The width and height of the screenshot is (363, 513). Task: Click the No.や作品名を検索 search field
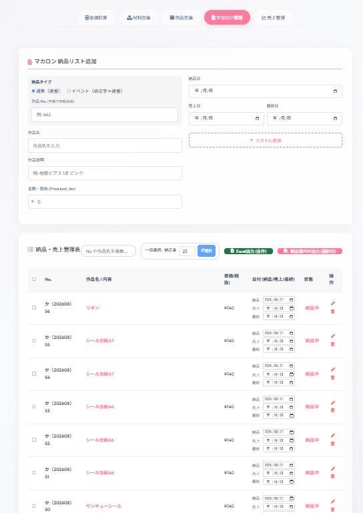click(x=108, y=251)
